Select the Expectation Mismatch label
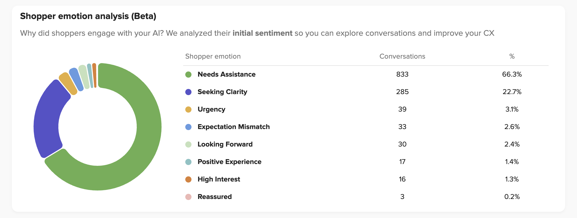This screenshot has width=577, height=218. click(x=234, y=127)
